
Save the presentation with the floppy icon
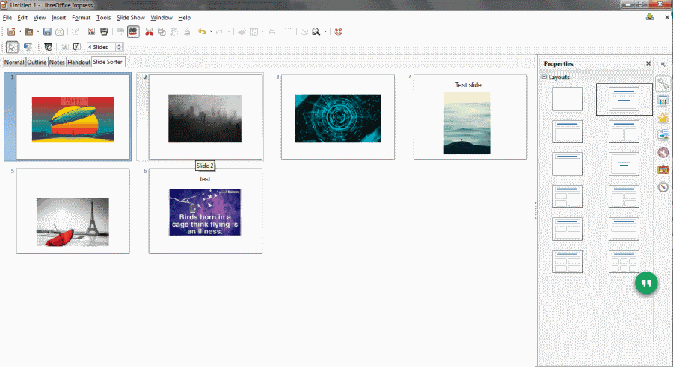(47, 31)
